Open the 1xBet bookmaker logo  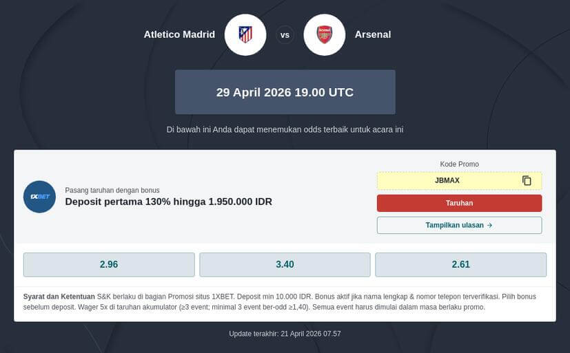[39, 196]
